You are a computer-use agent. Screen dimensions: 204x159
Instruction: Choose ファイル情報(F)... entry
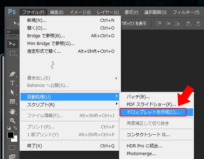(70, 115)
